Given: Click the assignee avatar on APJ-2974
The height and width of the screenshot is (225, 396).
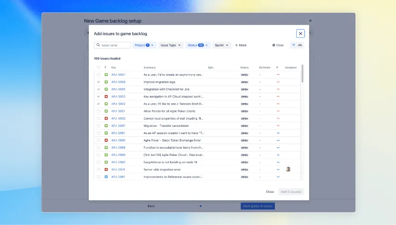Looking at the screenshot, I should 288,169.
